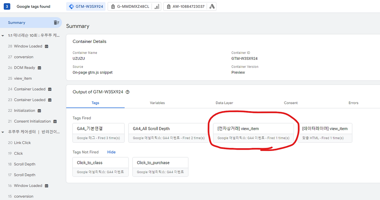Switch to the Variables tab
The image size is (380, 200).
pyautogui.click(x=157, y=103)
